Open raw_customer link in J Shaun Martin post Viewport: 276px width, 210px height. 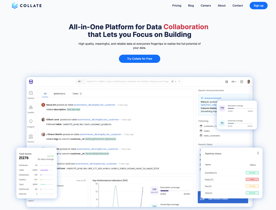pos(100,134)
